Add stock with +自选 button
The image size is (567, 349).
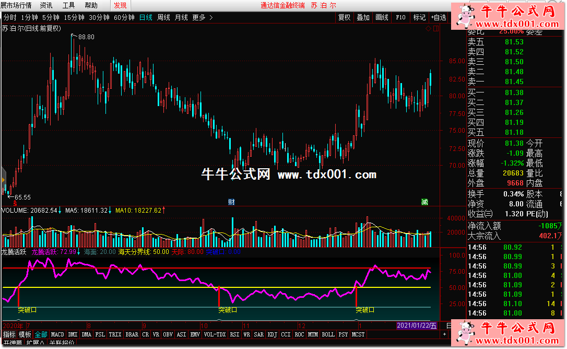[x=439, y=17]
